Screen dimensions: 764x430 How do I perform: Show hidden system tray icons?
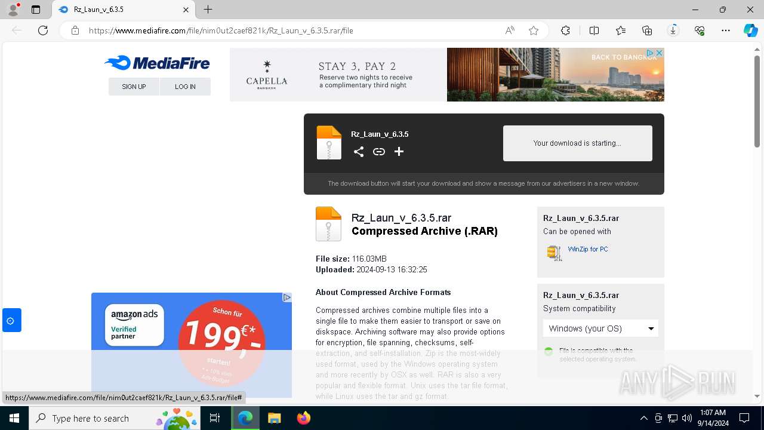643,418
